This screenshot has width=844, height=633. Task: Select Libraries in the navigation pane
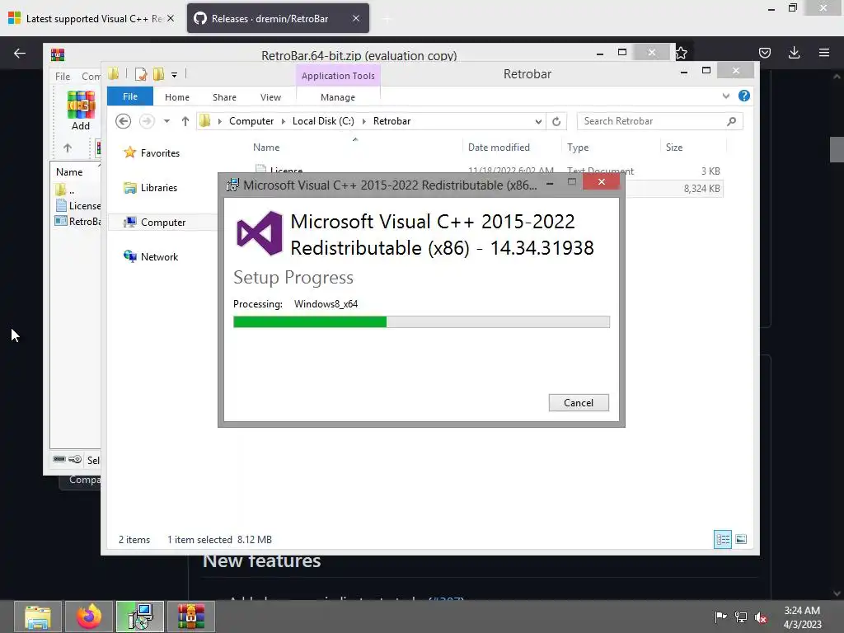point(151,188)
